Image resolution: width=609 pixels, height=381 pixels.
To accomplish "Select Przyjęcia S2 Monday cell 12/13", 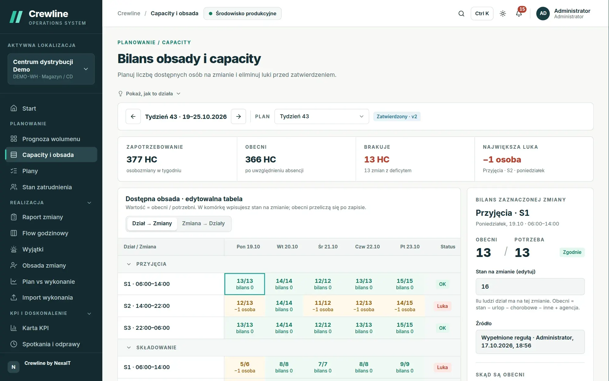I will pos(245,306).
